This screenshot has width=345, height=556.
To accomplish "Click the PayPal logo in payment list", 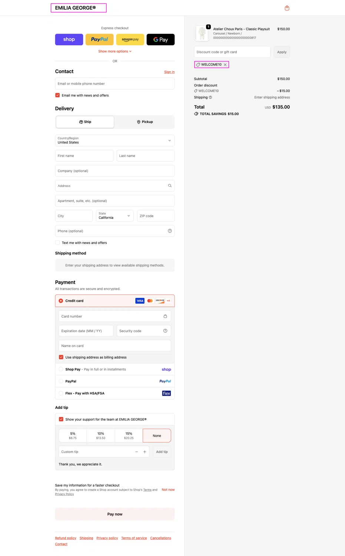I will click(x=165, y=381).
